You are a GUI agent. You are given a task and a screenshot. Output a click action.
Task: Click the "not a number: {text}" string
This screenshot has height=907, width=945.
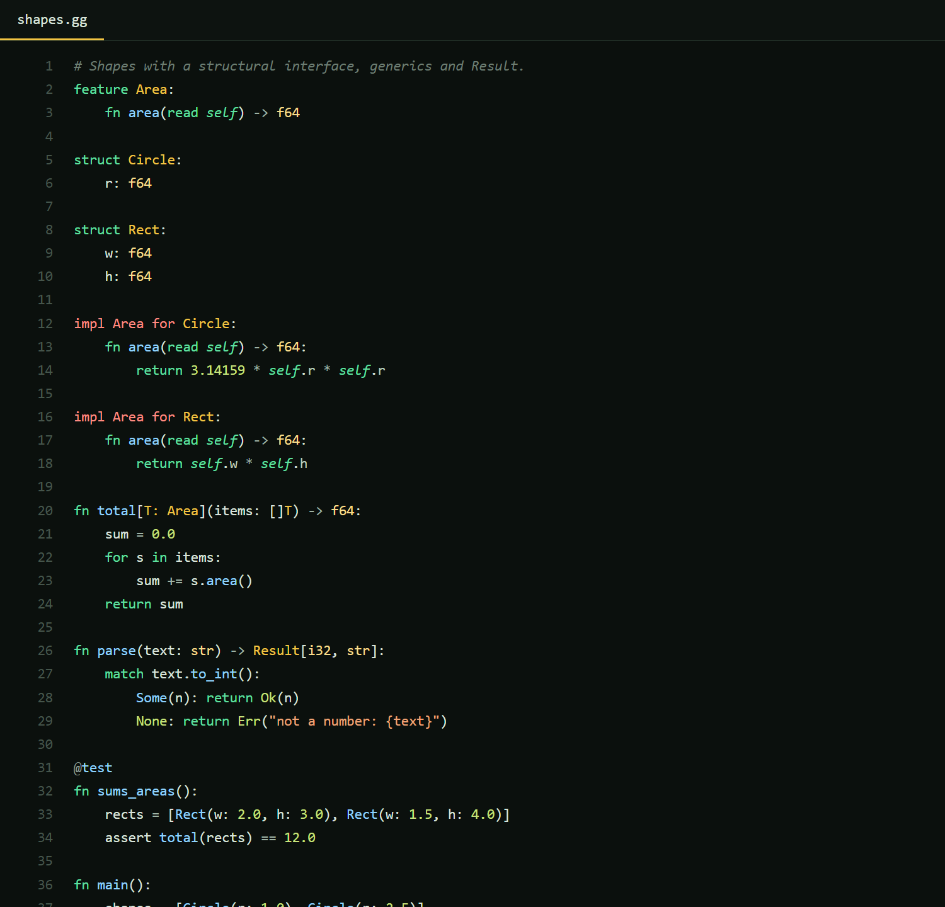[354, 721]
